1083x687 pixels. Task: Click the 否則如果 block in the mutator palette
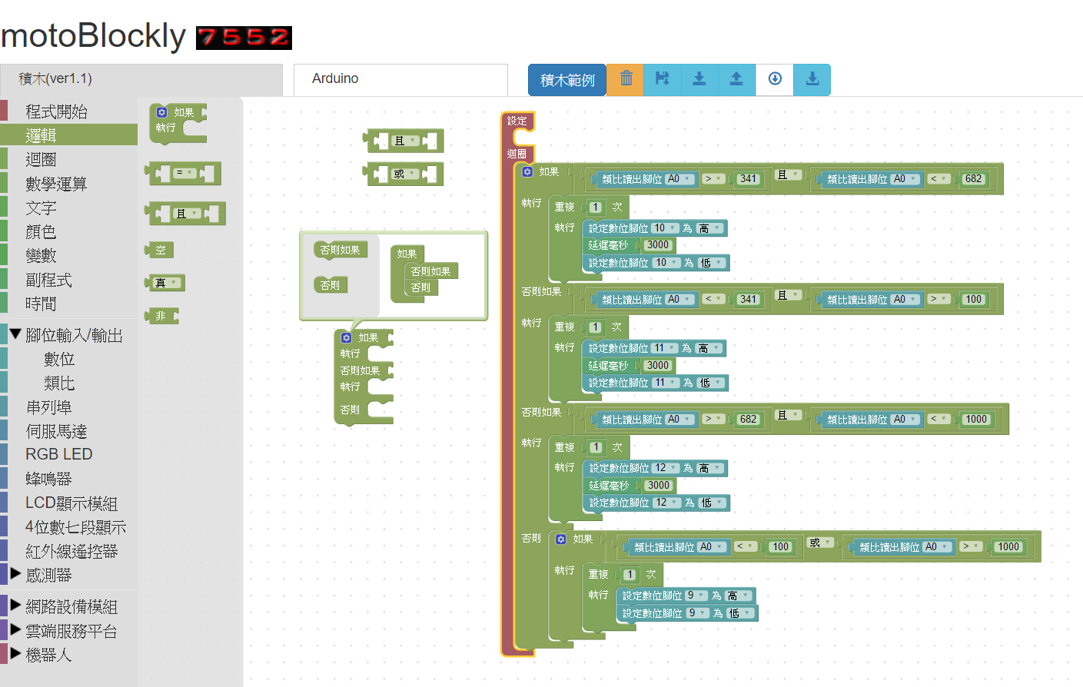tap(341, 250)
